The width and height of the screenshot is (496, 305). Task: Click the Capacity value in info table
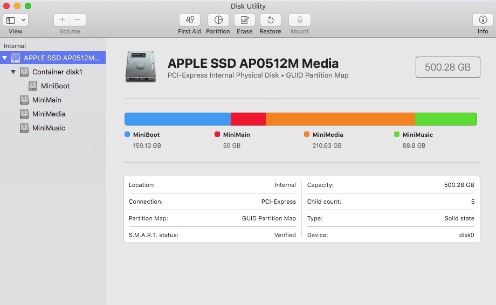pyautogui.click(x=459, y=185)
